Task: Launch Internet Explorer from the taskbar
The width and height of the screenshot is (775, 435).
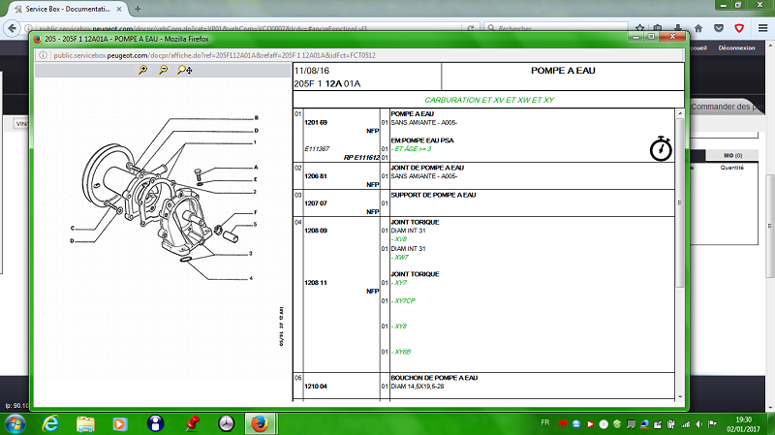Action: point(50,424)
